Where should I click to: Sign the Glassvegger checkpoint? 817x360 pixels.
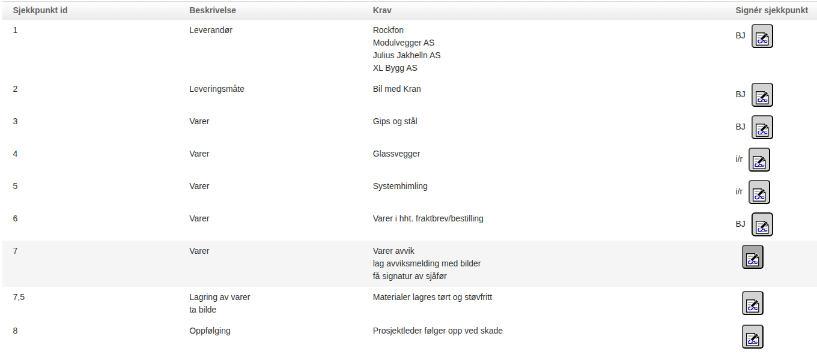759,160
